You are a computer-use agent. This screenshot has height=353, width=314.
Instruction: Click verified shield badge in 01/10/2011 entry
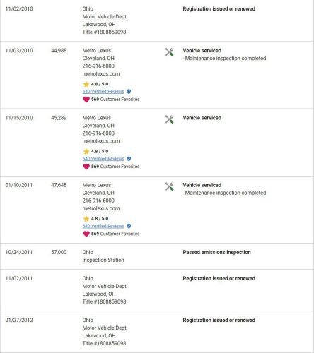tap(129, 226)
